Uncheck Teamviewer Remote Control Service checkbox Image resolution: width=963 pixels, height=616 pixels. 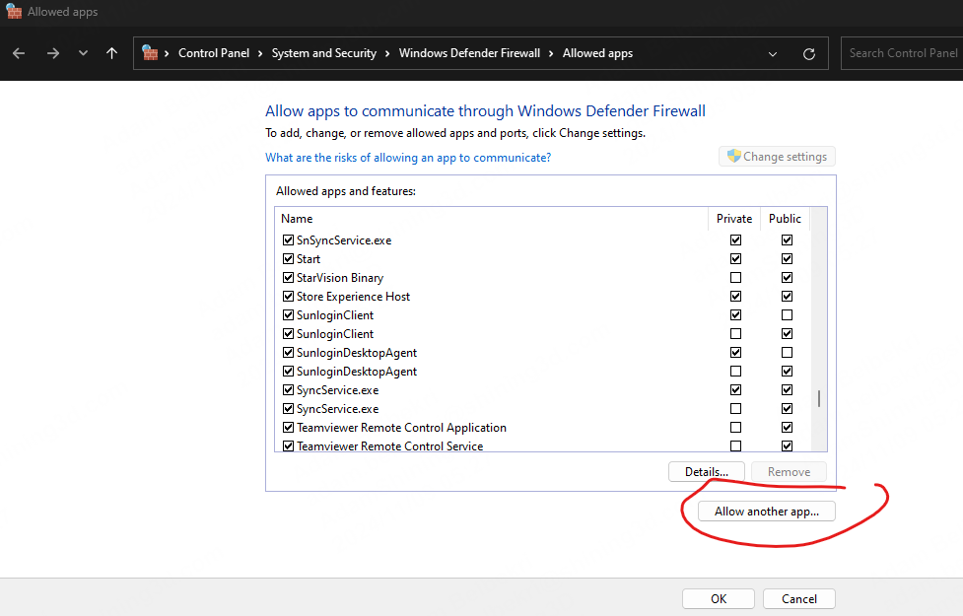pyautogui.click(x=288, y=445)
